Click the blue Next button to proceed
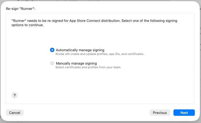Screen dimensions: 201x123 [184, 113]
